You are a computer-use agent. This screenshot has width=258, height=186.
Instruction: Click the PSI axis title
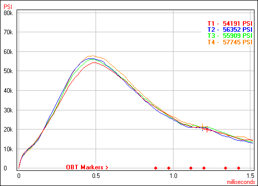click(8, 7)
